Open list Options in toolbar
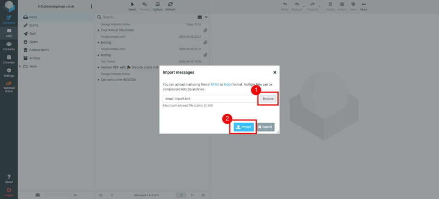The image size is (439, 199). [x=158, y=6]
